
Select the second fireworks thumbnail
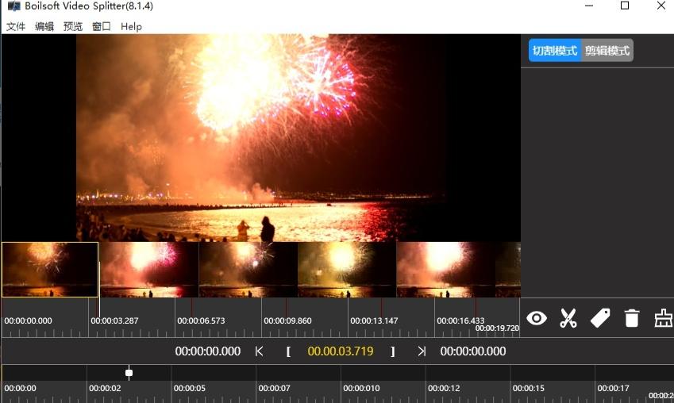(149, 270)
